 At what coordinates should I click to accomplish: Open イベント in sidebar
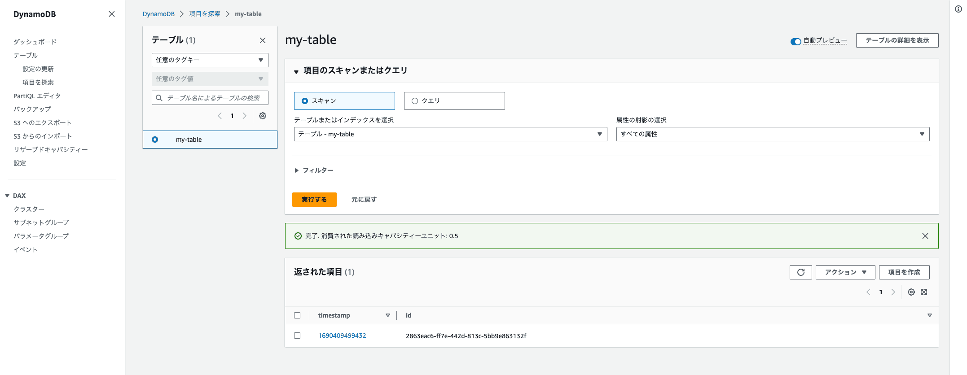click(x=26, y=249)
